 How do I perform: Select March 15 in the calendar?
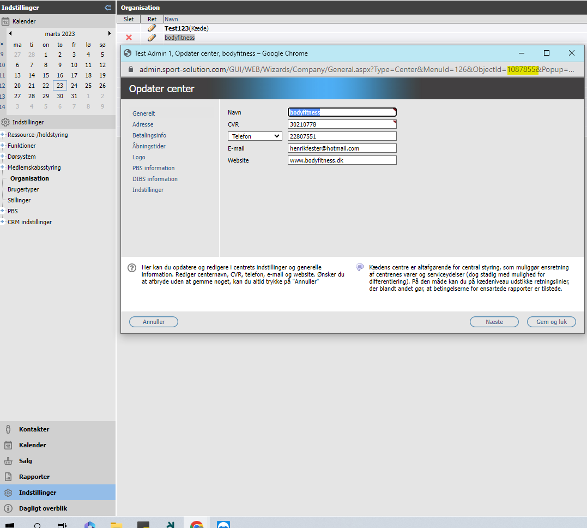[46, 75]
